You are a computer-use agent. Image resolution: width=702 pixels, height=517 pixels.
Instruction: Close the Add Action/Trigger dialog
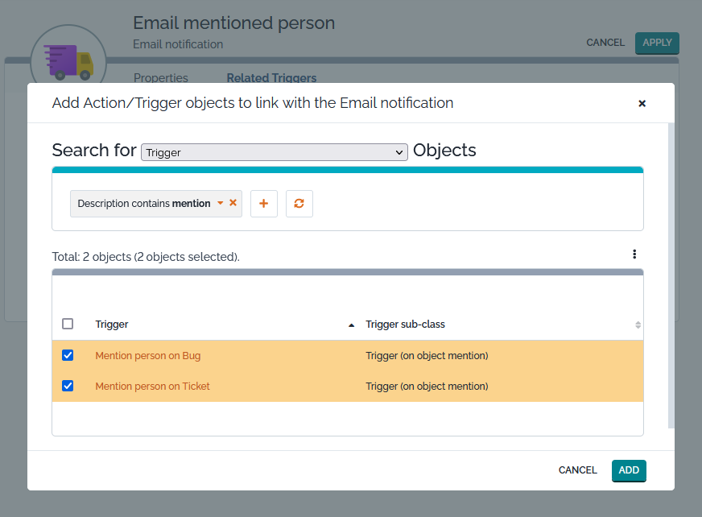(642, 103)
